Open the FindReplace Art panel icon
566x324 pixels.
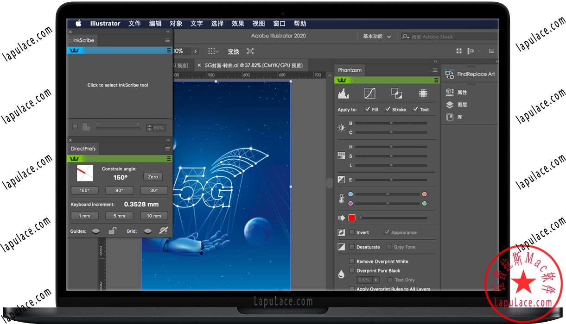tap(449, 74)
